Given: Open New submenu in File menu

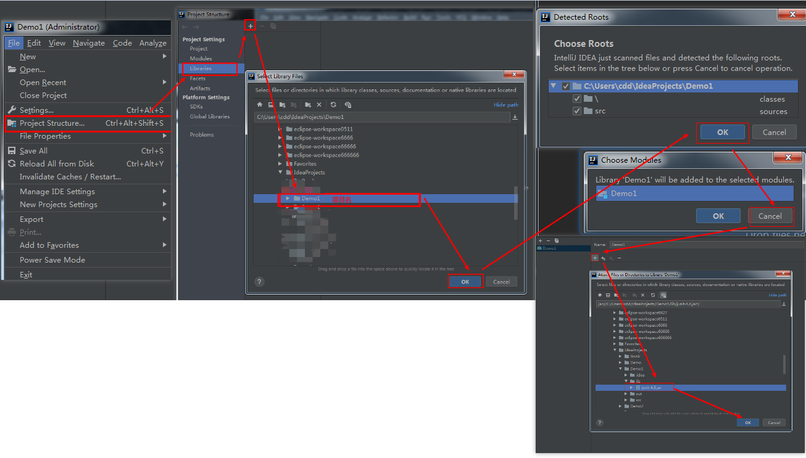Looking at the screenshot, I should (86, 56).
